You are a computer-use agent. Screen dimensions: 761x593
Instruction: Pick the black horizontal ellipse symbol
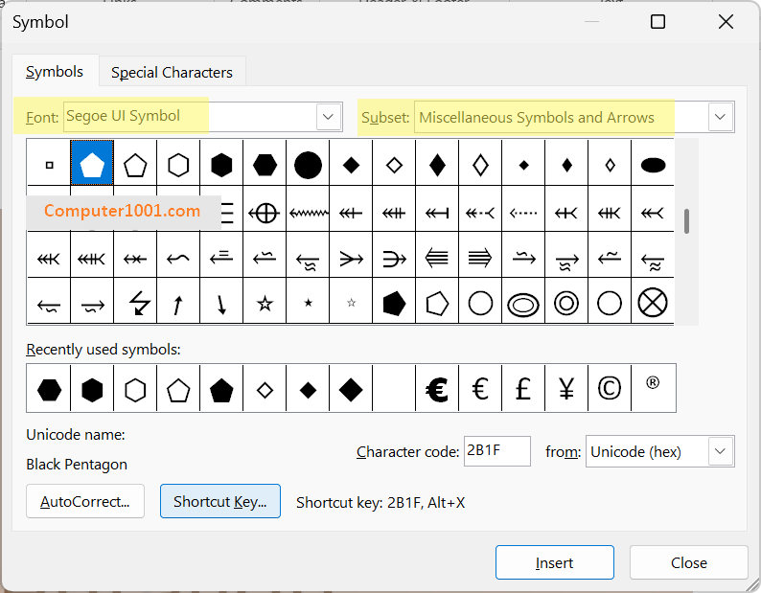click(x=653, y=165)
